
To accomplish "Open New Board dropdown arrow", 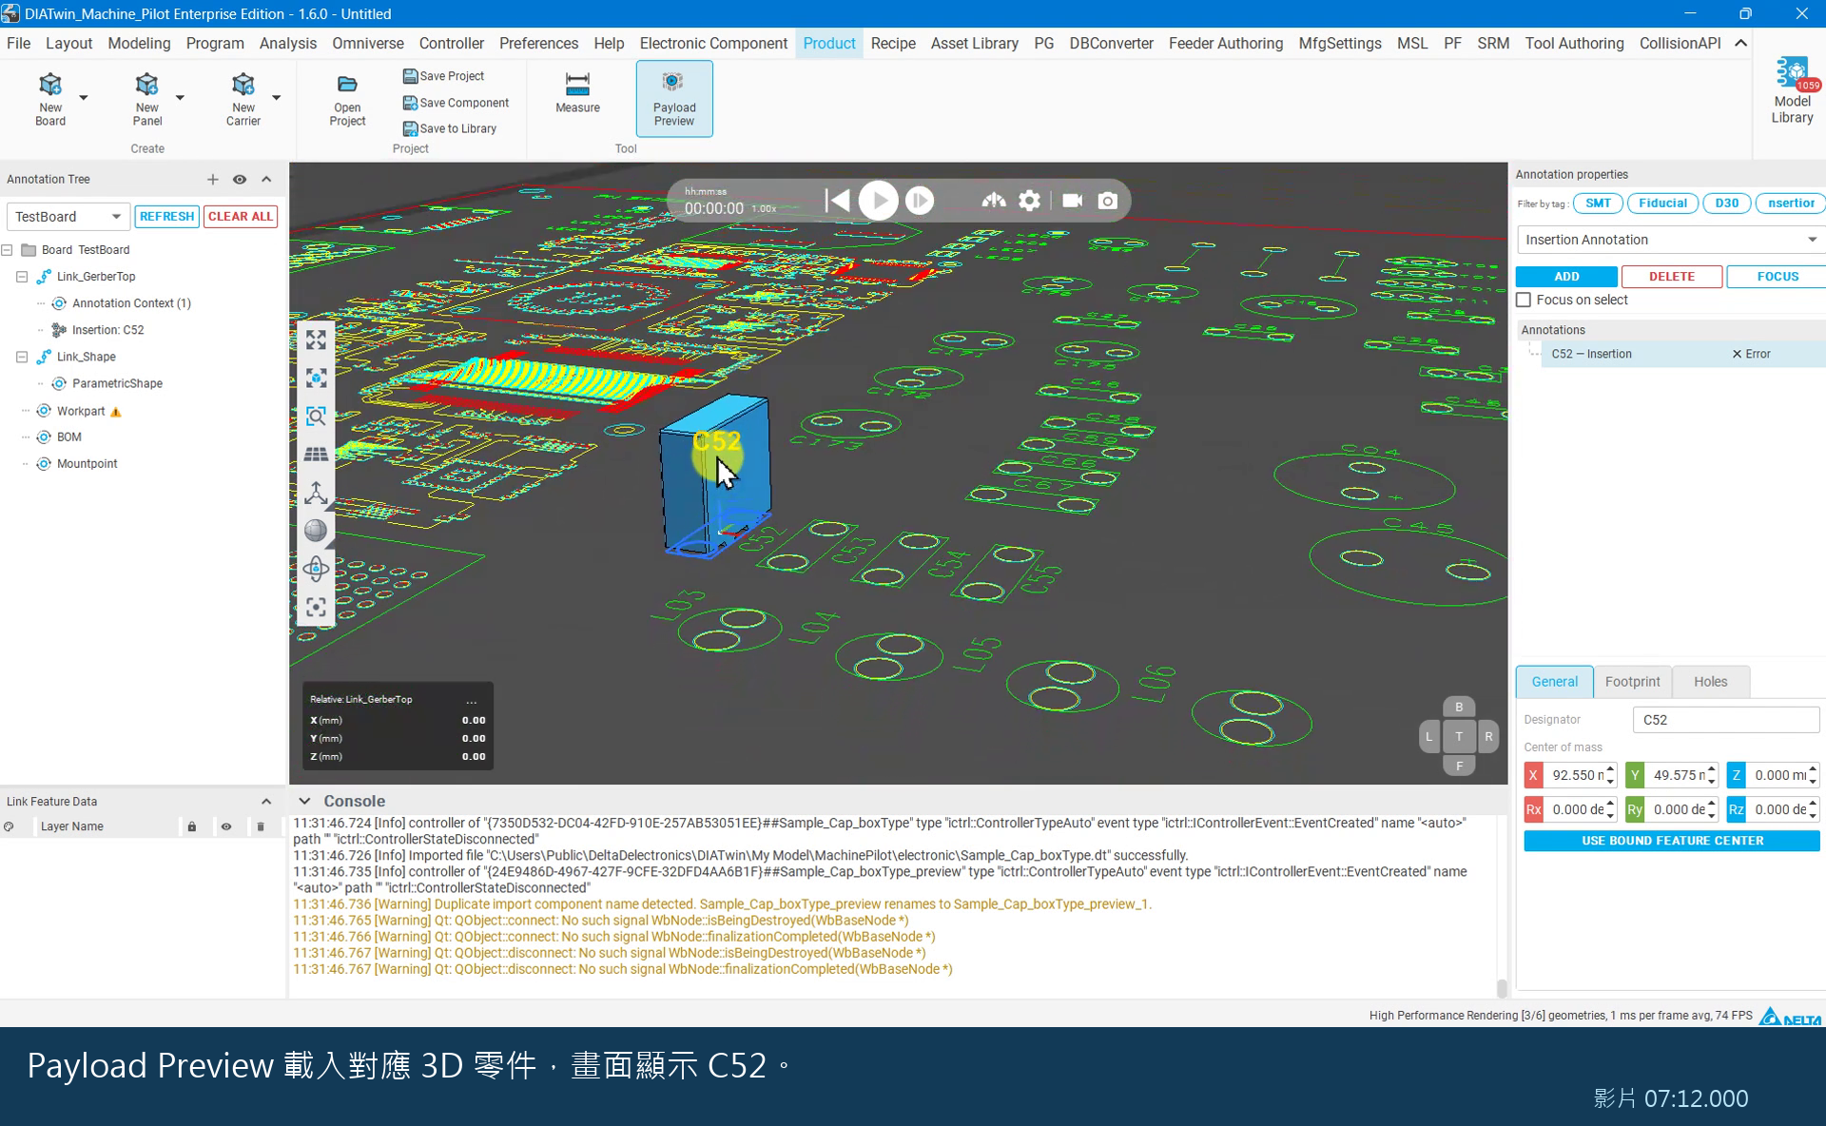I will (84, 98).
